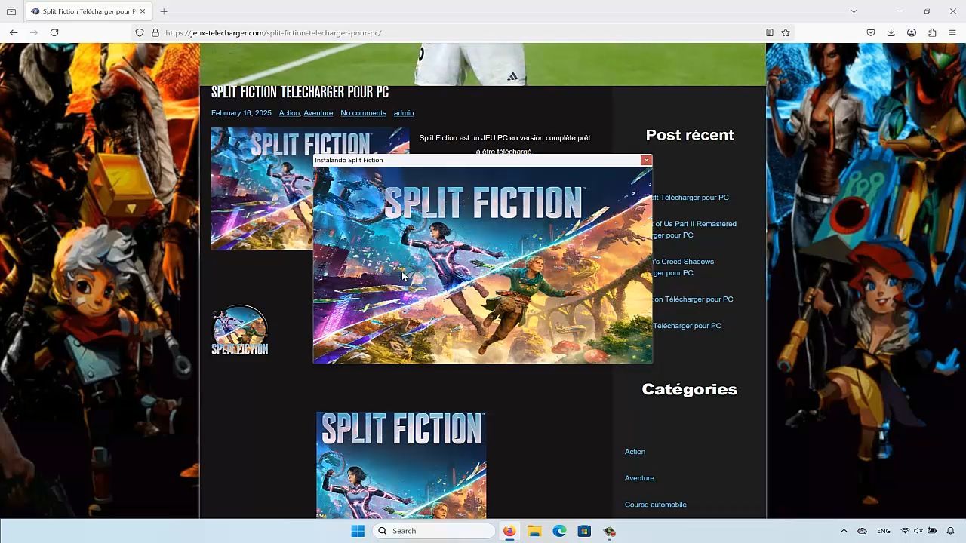The height and width of the screenshot is (543, 966).
Task: Open File Explorer from the taskbar
Action: 534,531
